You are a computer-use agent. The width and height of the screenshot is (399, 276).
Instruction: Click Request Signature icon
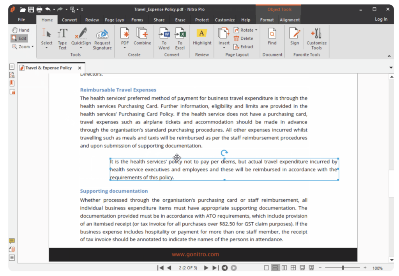click(x=102, y=39)
